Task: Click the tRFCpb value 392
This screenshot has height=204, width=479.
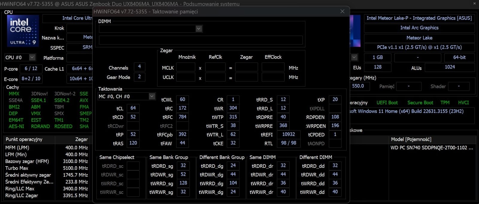Action: (182, 134)
